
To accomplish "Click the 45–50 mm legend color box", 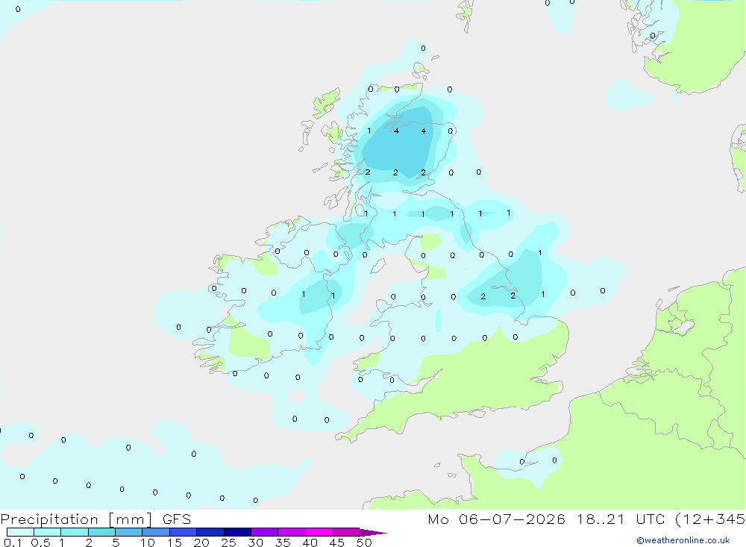I will coord(346,532).
